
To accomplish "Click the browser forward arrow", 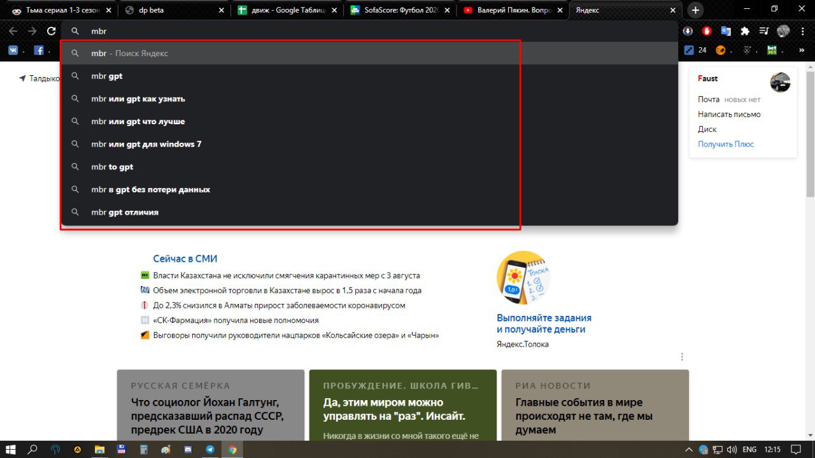I will point(32,31).
